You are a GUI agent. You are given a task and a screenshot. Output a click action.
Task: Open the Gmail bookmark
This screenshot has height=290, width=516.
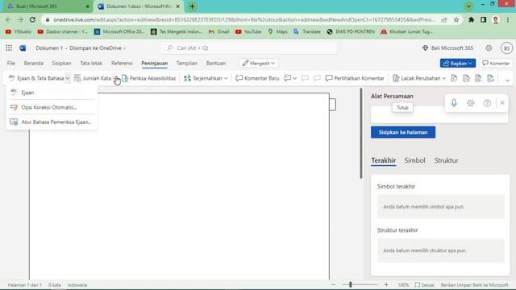tap(219, 31)
